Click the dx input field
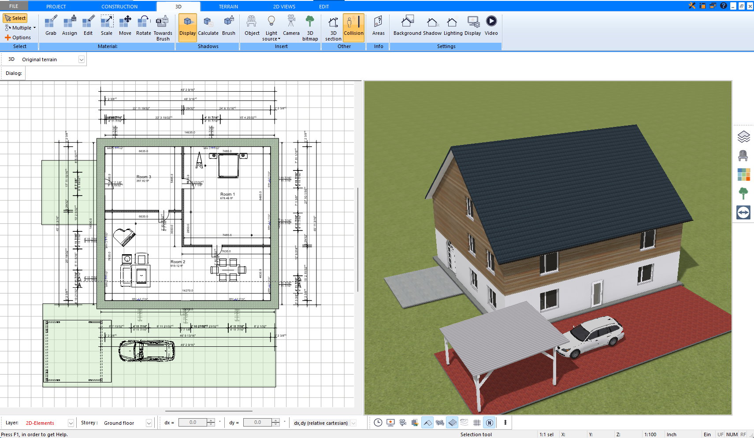The height and width of the screenshot is (438, 754). [193, 423]
